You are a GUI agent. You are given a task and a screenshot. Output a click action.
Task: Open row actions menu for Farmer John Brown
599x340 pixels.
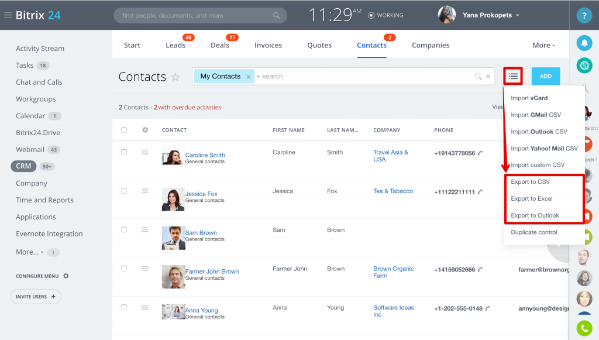[x=145, y=269]
